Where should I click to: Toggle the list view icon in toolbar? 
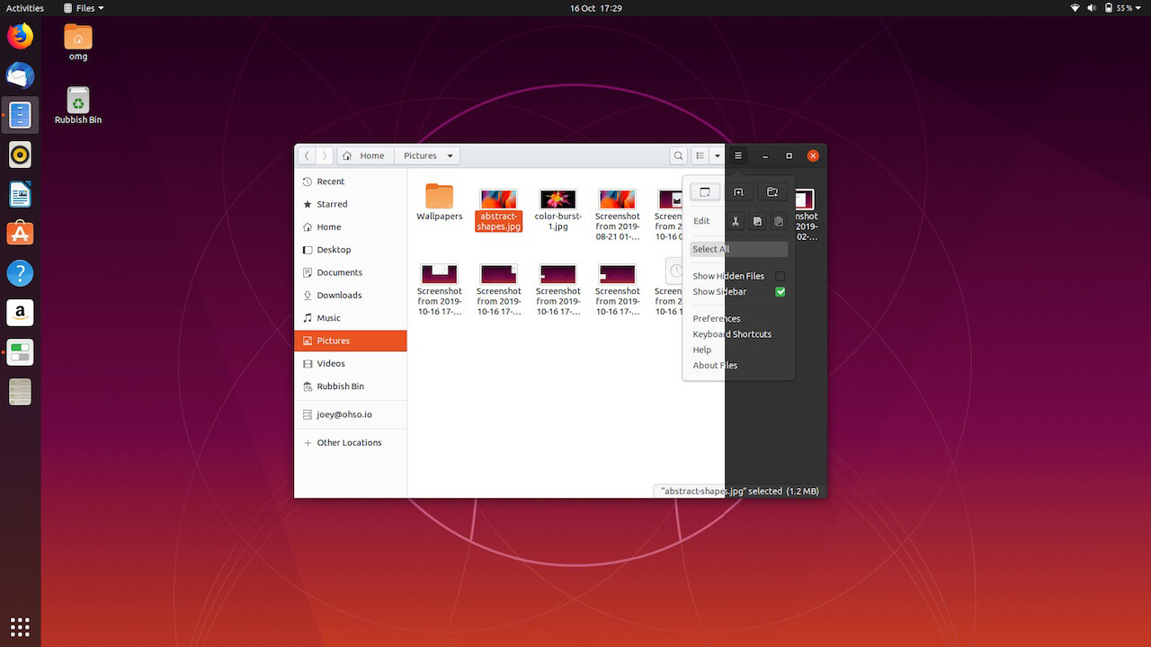[x=700, y=155]
